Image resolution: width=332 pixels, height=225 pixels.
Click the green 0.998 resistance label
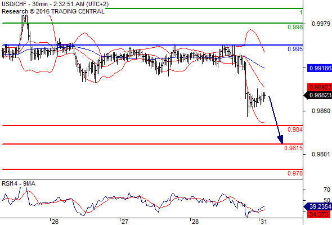click(x=295, y=27)
